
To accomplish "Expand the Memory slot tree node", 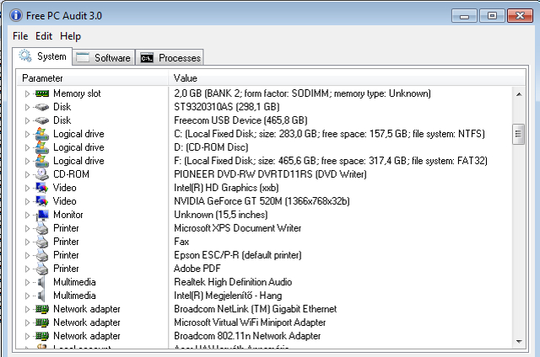I will (27, 93).
